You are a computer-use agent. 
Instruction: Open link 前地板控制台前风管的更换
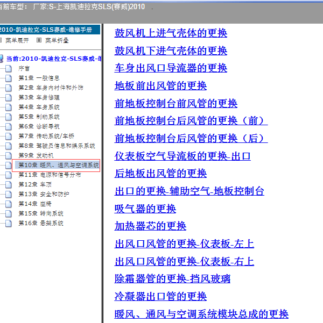pos(176,103)
